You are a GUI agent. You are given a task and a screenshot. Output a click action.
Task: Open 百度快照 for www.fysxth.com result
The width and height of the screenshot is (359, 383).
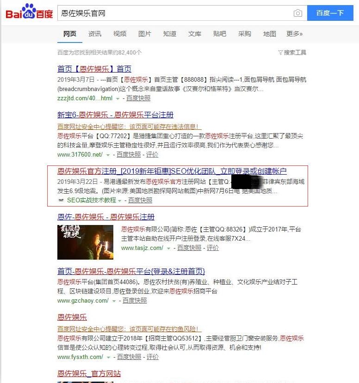tap(129, 357)
